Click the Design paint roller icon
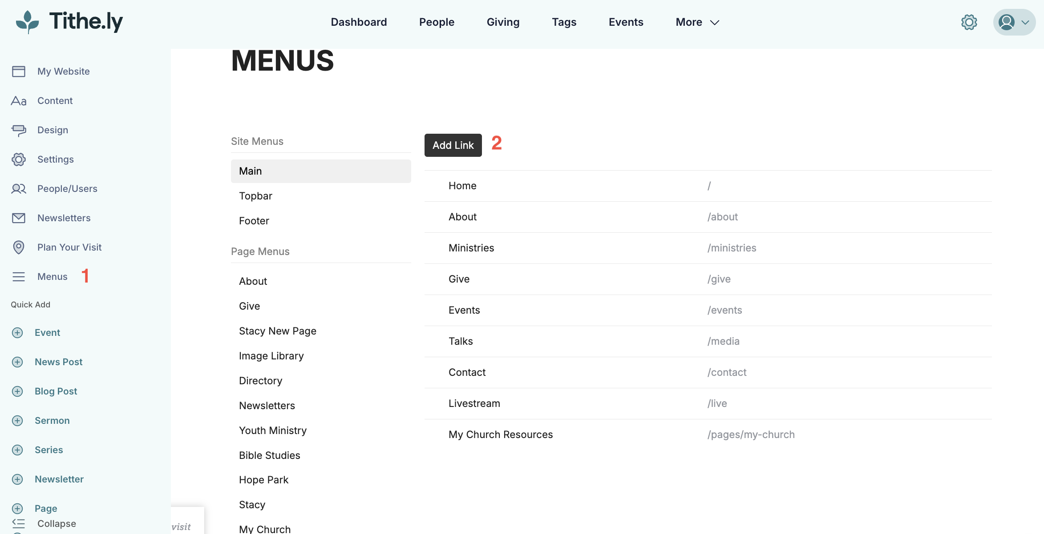This screenshot has width=1044, height=534. (x=19, y=130)
